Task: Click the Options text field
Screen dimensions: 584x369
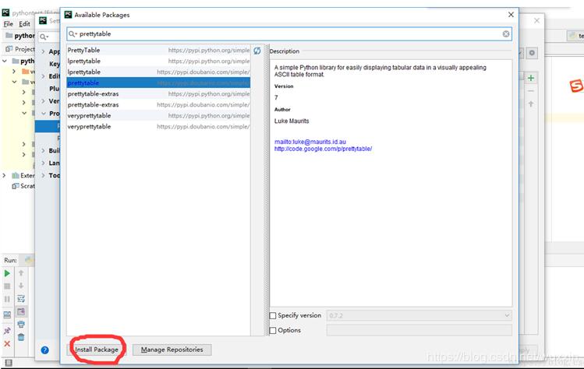Action: pyautogui.click(x=419, y=330)
